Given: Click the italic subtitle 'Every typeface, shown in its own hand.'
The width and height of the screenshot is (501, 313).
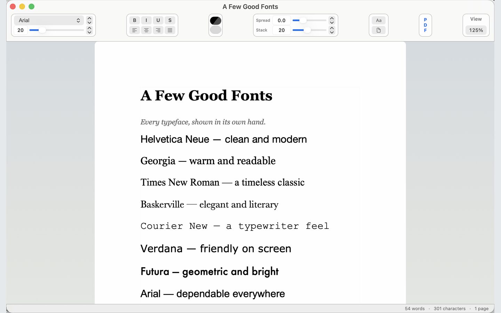Looking at the screenshot, I should (x=203, y=122).
